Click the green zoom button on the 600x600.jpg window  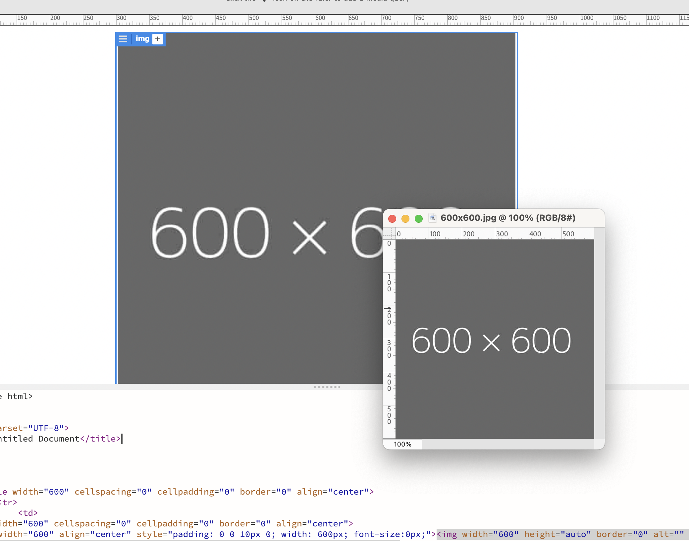[419, 219]
